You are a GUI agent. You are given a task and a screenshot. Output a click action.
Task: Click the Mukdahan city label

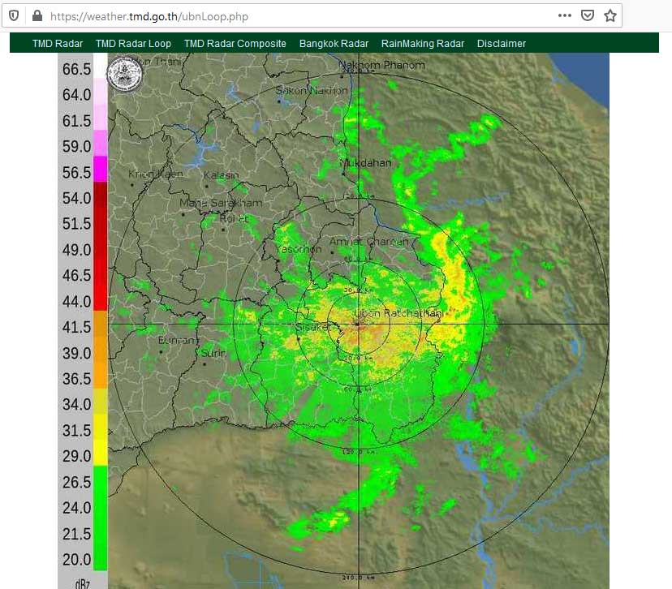[x=366, y=163]
